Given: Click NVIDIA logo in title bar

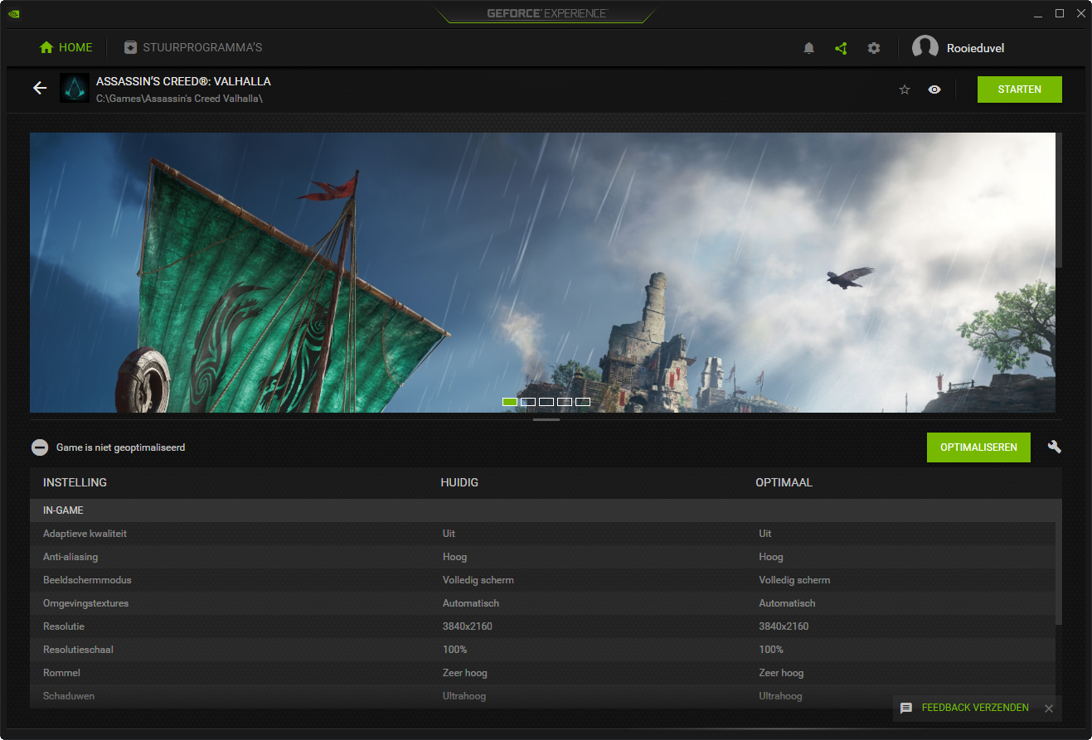Looking at the screenshot, I should [x=12, y=13].
